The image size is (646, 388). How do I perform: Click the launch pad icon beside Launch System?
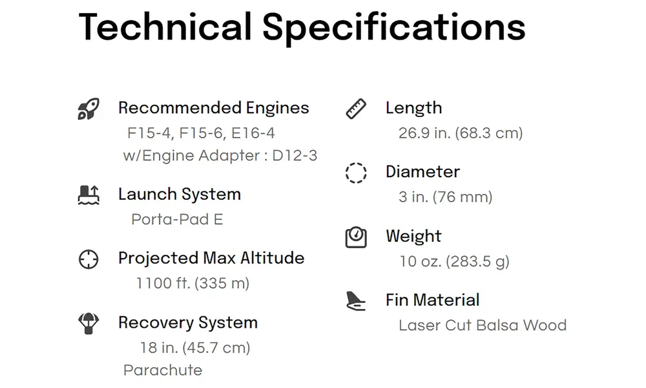89,195
